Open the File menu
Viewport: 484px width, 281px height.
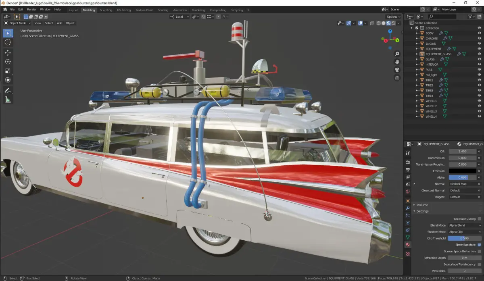[12, 9]
